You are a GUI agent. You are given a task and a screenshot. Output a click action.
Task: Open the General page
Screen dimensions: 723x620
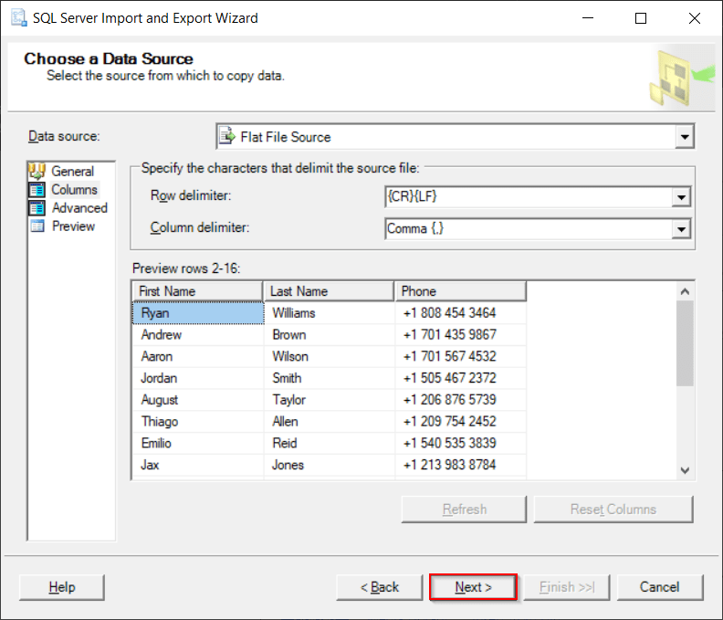click(72, 171)
